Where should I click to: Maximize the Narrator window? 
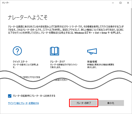[x=120, y=3]
